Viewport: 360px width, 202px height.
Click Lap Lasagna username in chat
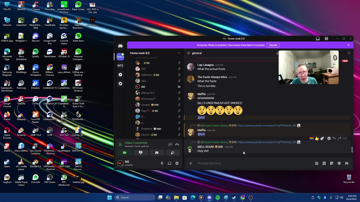[x=205, y=65]
